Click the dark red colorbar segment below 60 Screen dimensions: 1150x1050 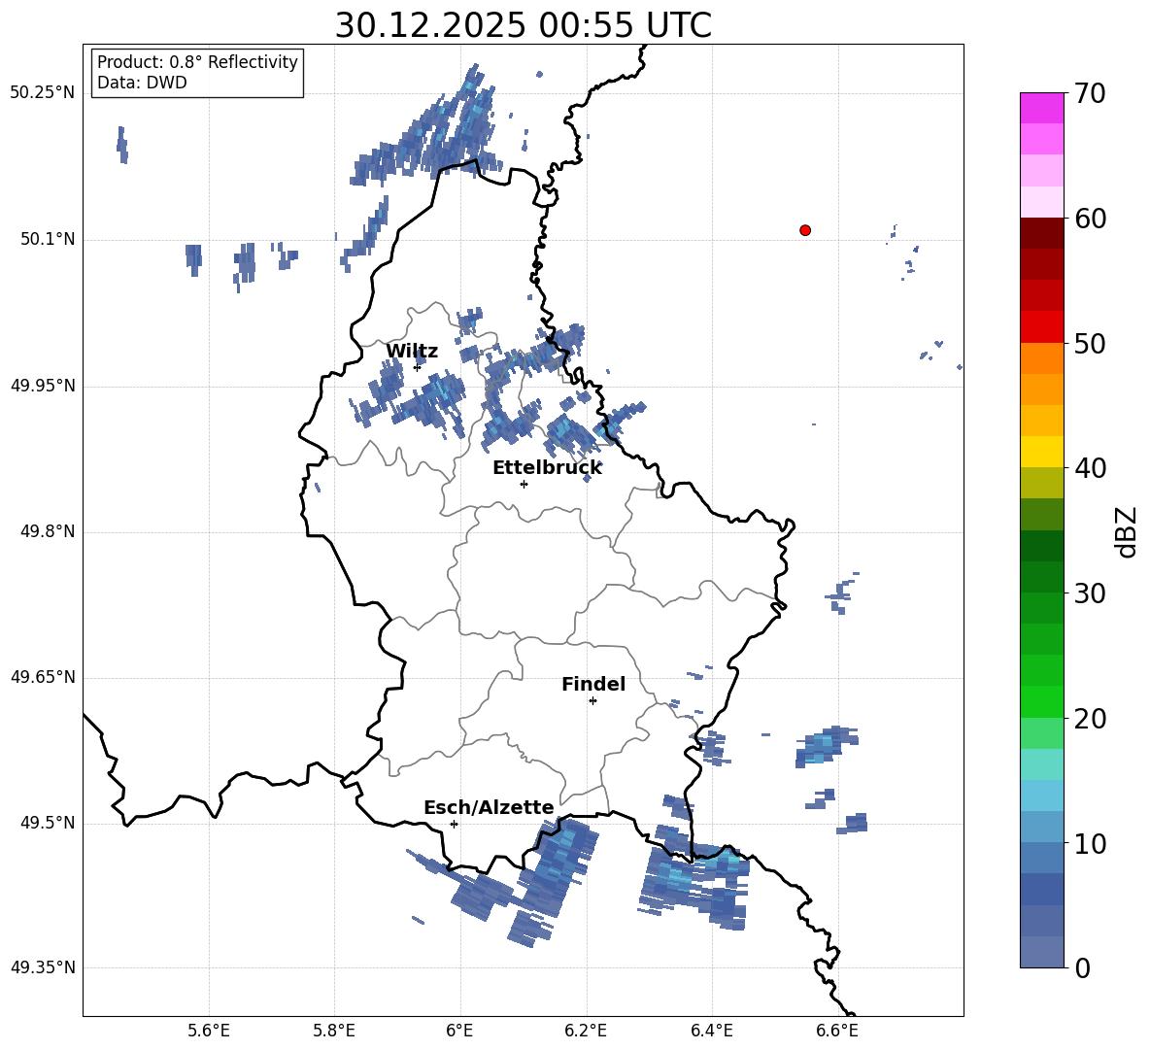pyautogui.click(x=1042, y=233)
